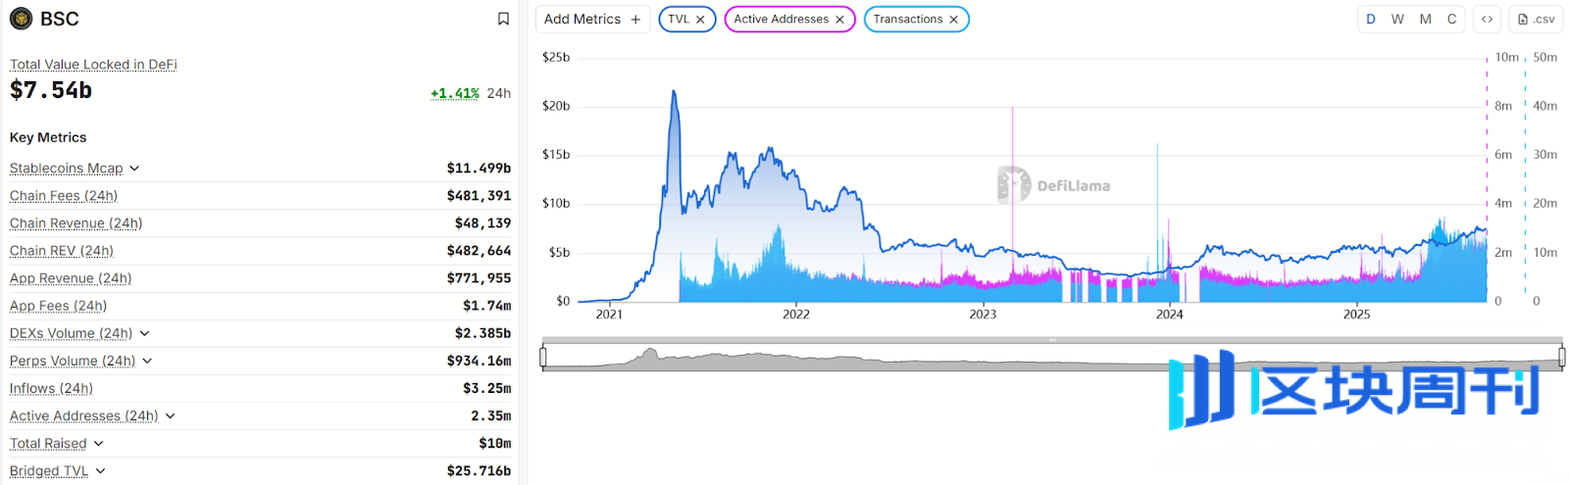The width and height of the screenshot is (1569, 485).
Task: Click the Key Metrics heading
Action: (x=48, y=137)
